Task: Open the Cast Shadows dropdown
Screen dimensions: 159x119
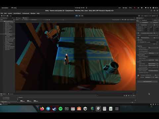Action: 153,48
